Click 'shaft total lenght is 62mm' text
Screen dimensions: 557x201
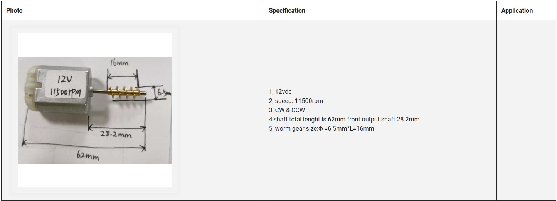click(x=305, y=120)
